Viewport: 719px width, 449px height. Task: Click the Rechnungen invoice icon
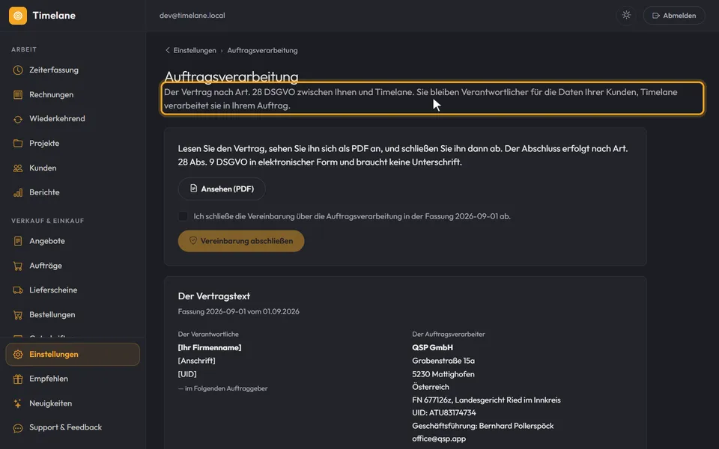click(18, 95)
